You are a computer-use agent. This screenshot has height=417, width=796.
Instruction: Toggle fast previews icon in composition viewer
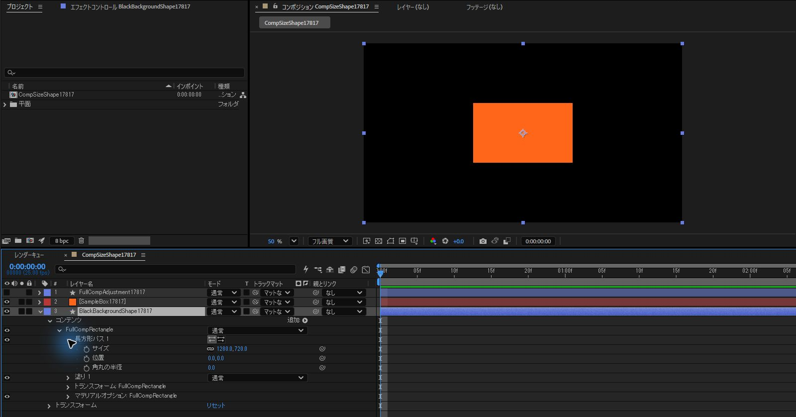coord(367,241)
